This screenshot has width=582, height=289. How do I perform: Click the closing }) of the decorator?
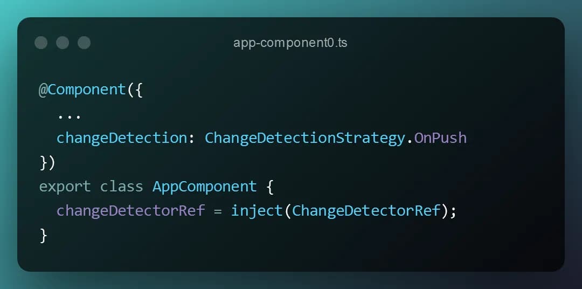[x=47, y=163]
